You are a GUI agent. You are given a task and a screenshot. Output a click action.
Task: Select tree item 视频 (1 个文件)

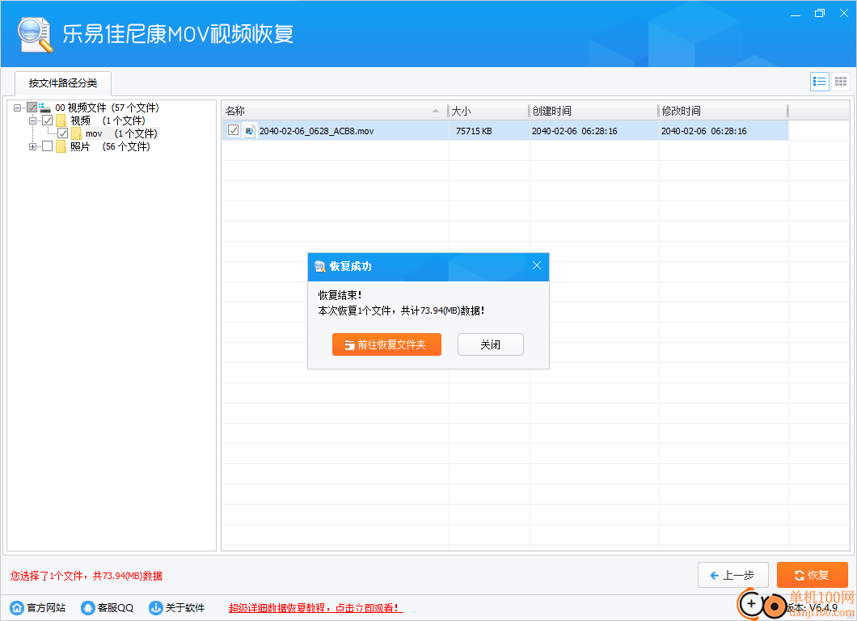[108, 120]
